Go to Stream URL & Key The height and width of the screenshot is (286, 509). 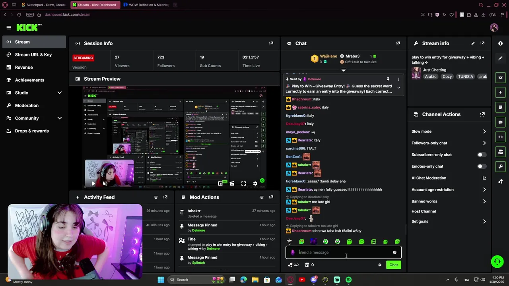[x=34, y=55]
